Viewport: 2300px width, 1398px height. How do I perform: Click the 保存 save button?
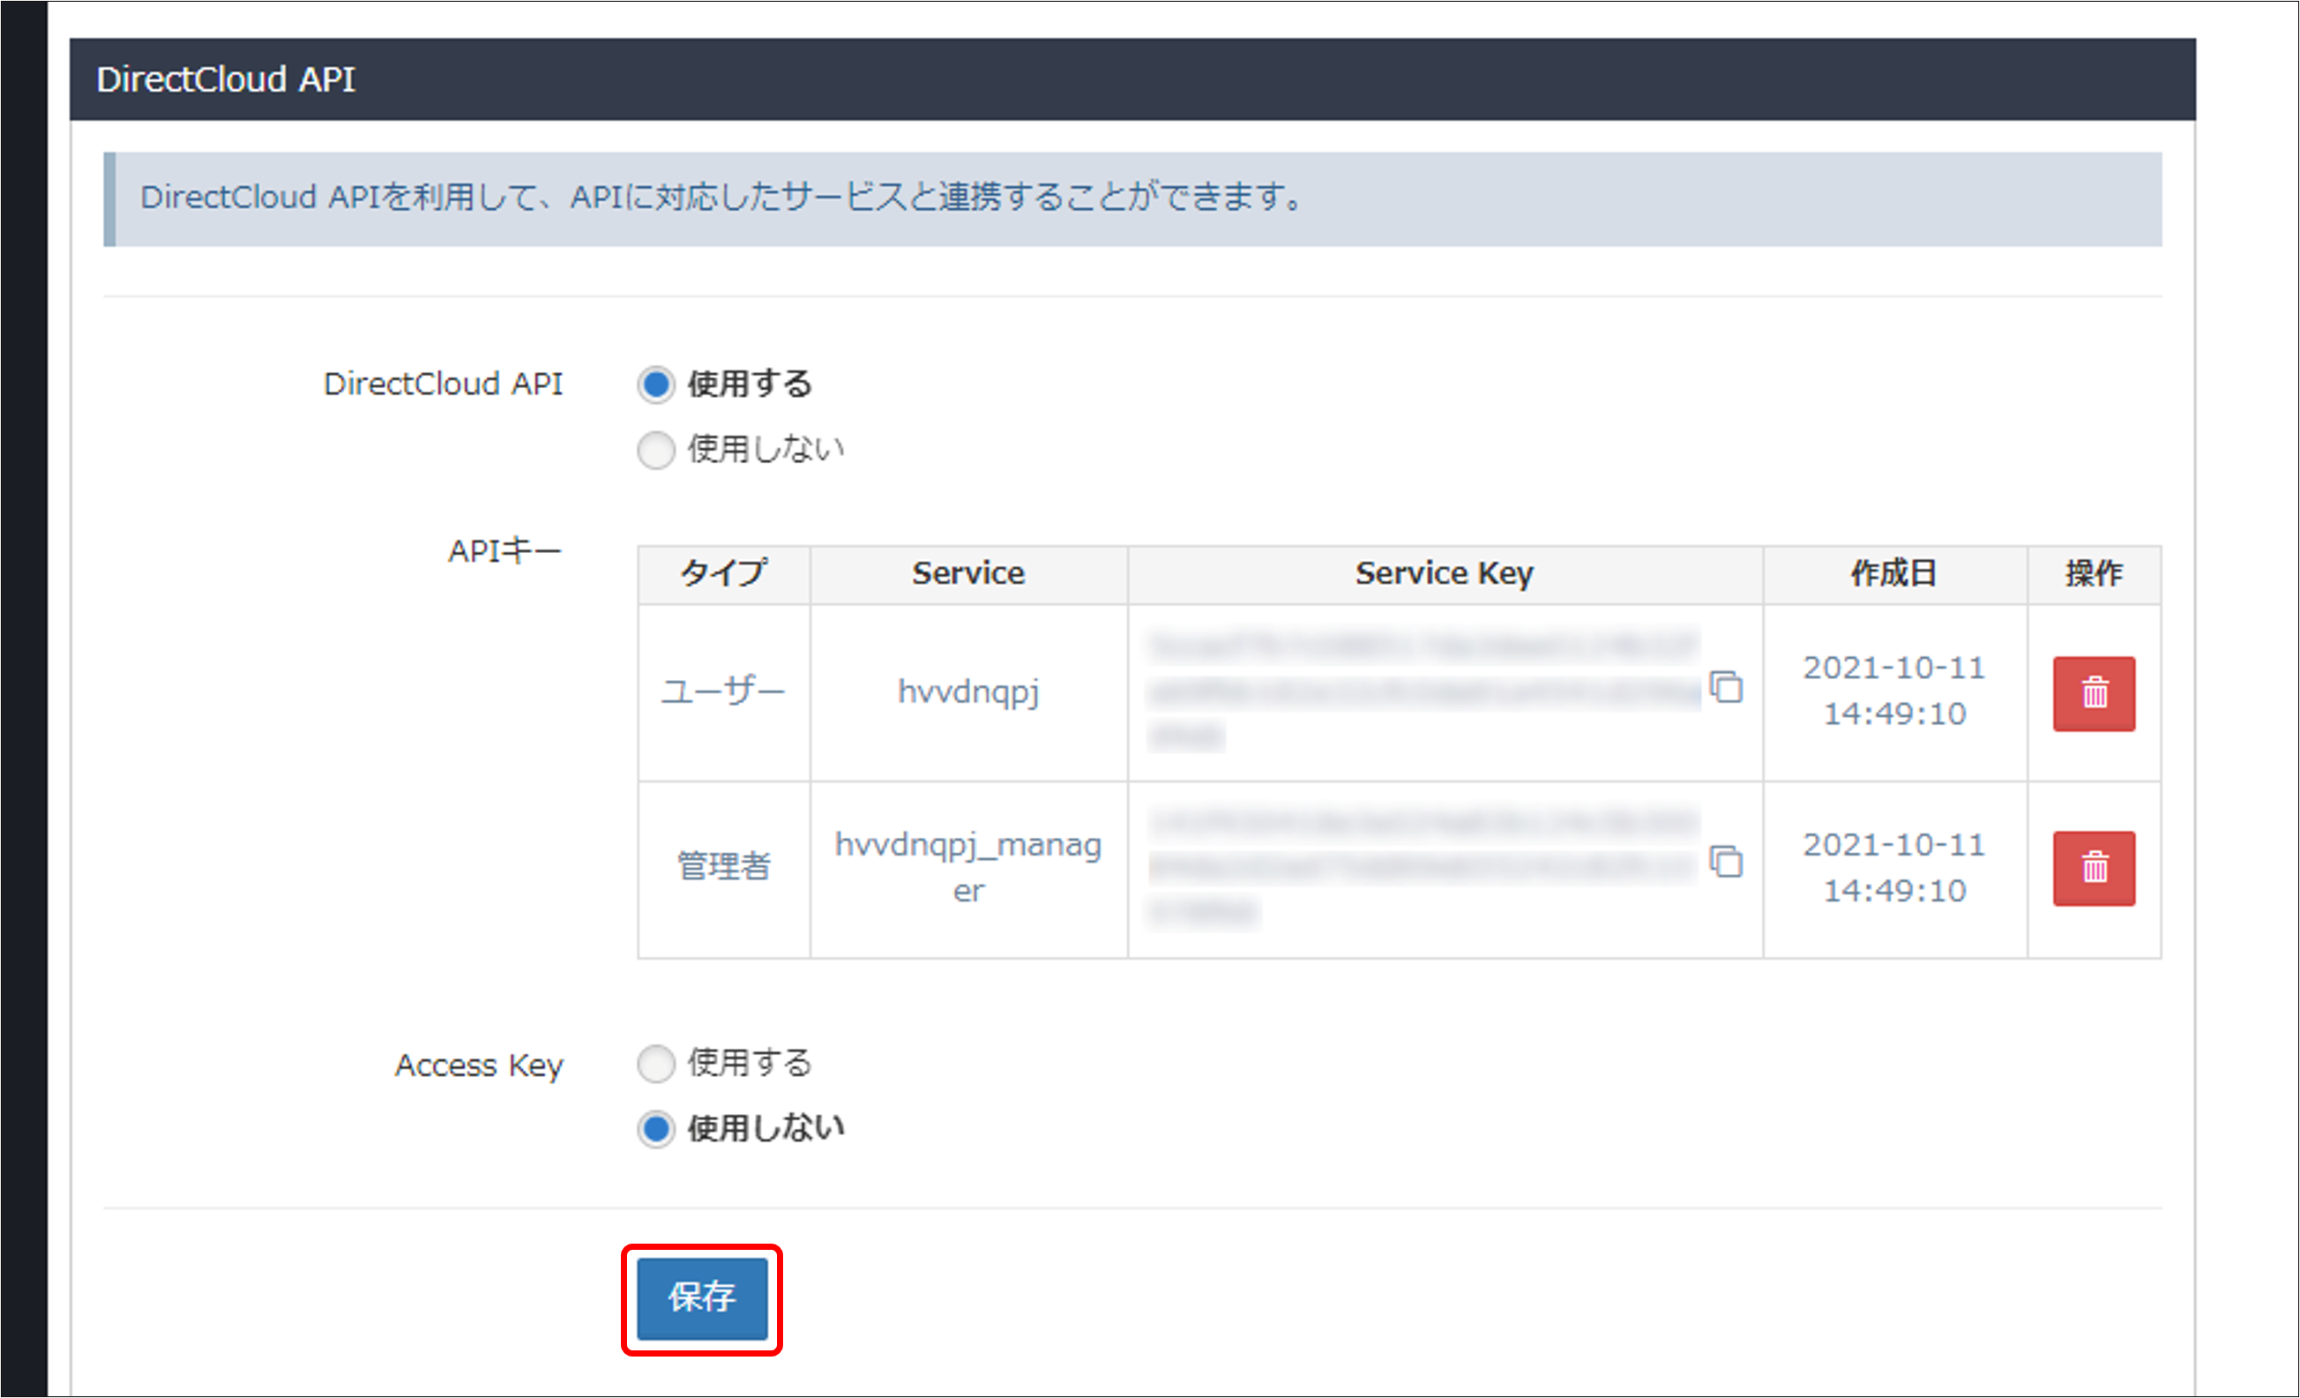702,1298
